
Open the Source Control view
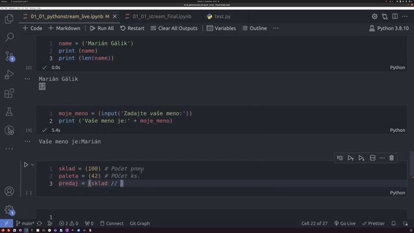pos(9,56)
